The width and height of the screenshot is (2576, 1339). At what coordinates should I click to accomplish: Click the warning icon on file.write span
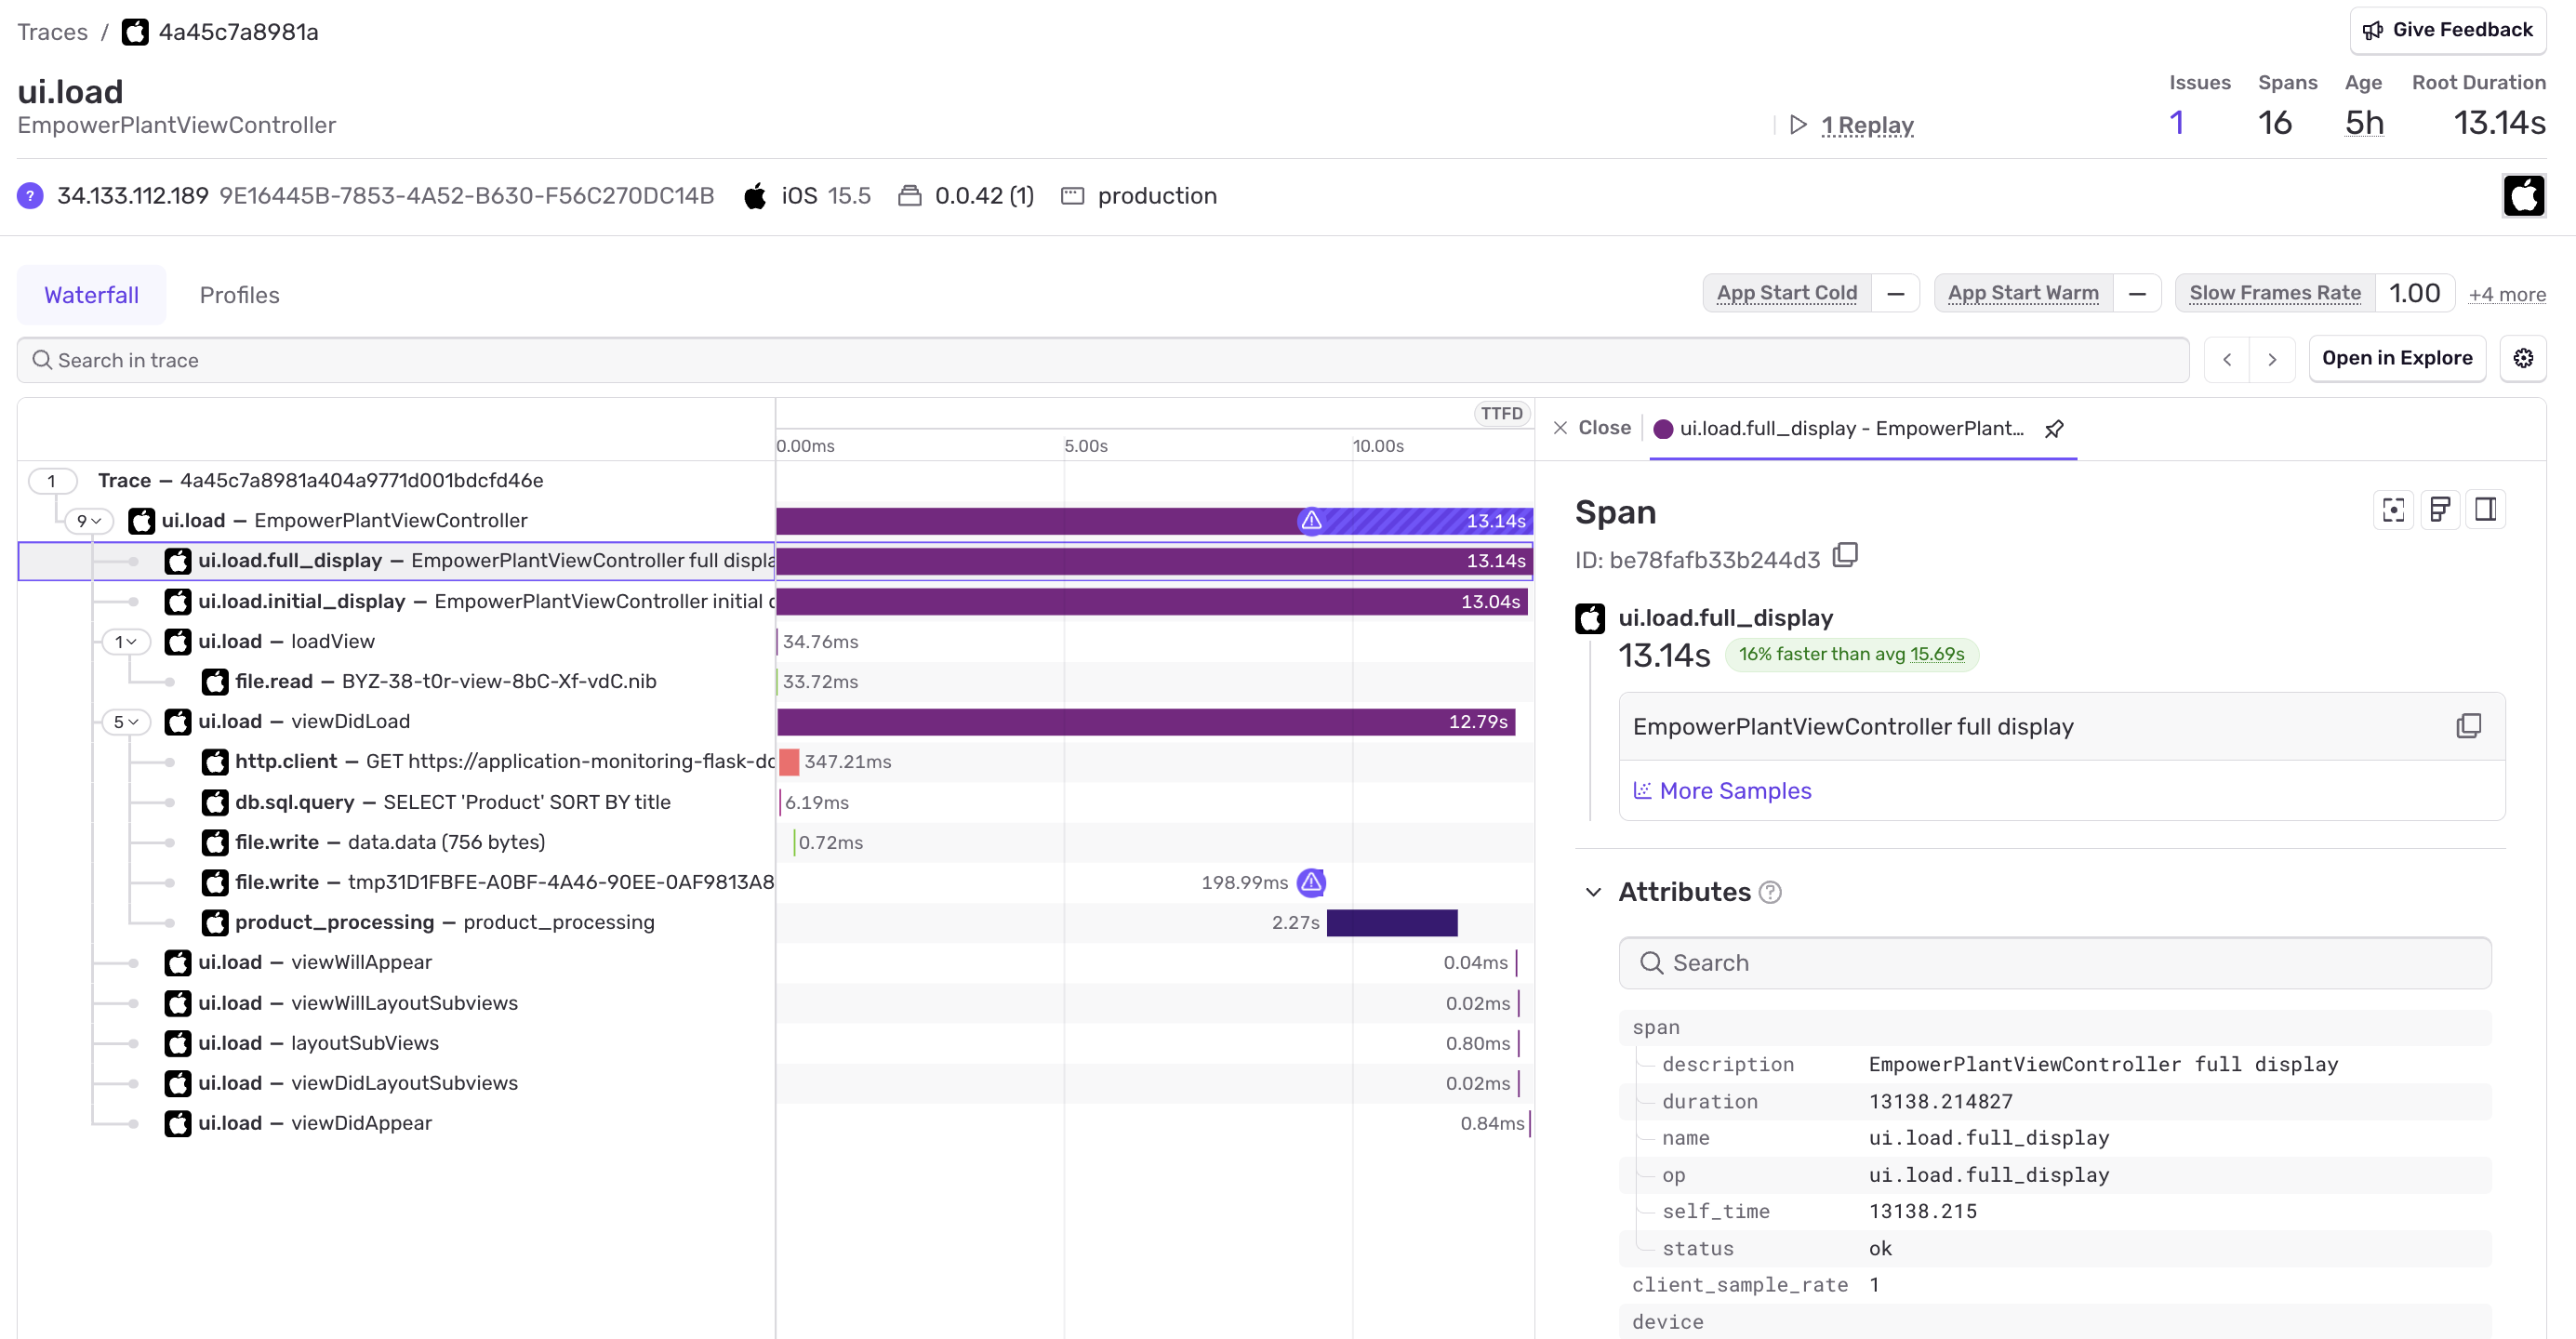1311,882
